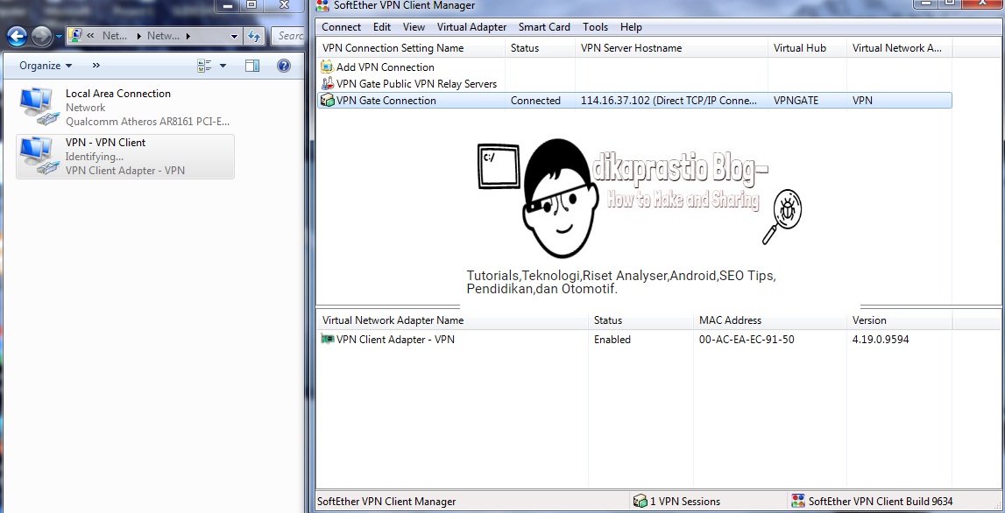Click the VPN Sessions status bar icon
This screenshot has width=1005, height=513.
[x=640, y=501]
